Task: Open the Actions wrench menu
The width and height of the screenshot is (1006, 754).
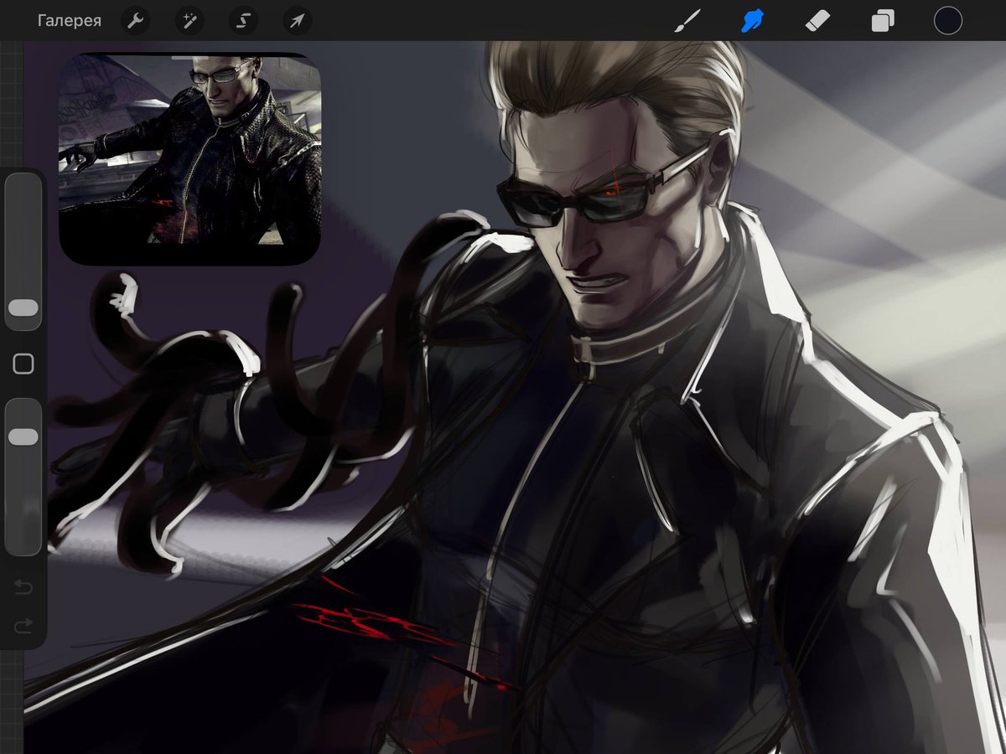Action: click(135, 21)
